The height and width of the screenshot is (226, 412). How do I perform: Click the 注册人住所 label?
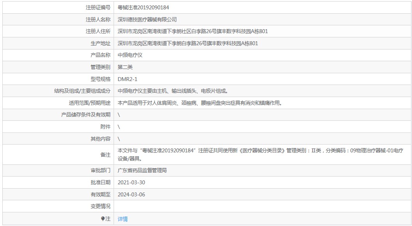click(x=98, y=31)
